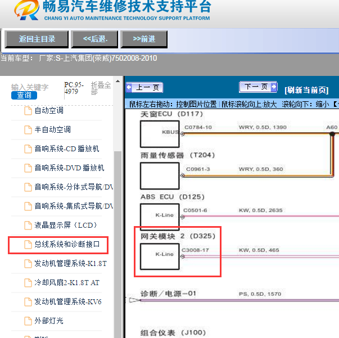Screen dimensions: 339x338
Task: Select 总线系统和诊断接口 in the tree
Action: coord(67,245)
